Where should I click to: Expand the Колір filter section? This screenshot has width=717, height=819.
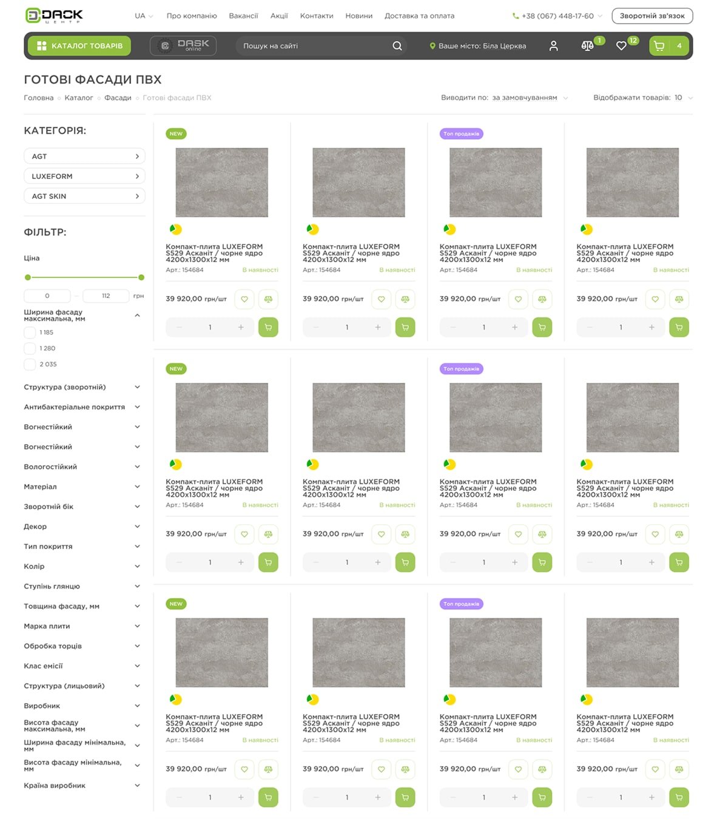(82, 566)
